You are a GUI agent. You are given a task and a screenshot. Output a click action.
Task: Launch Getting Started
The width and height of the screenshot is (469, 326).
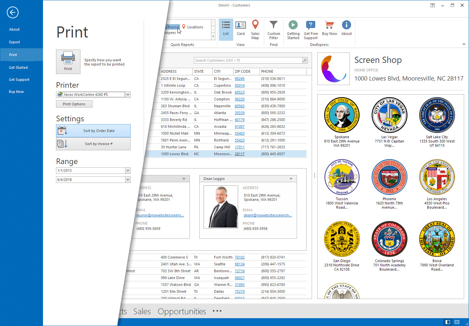click(293, 29)
